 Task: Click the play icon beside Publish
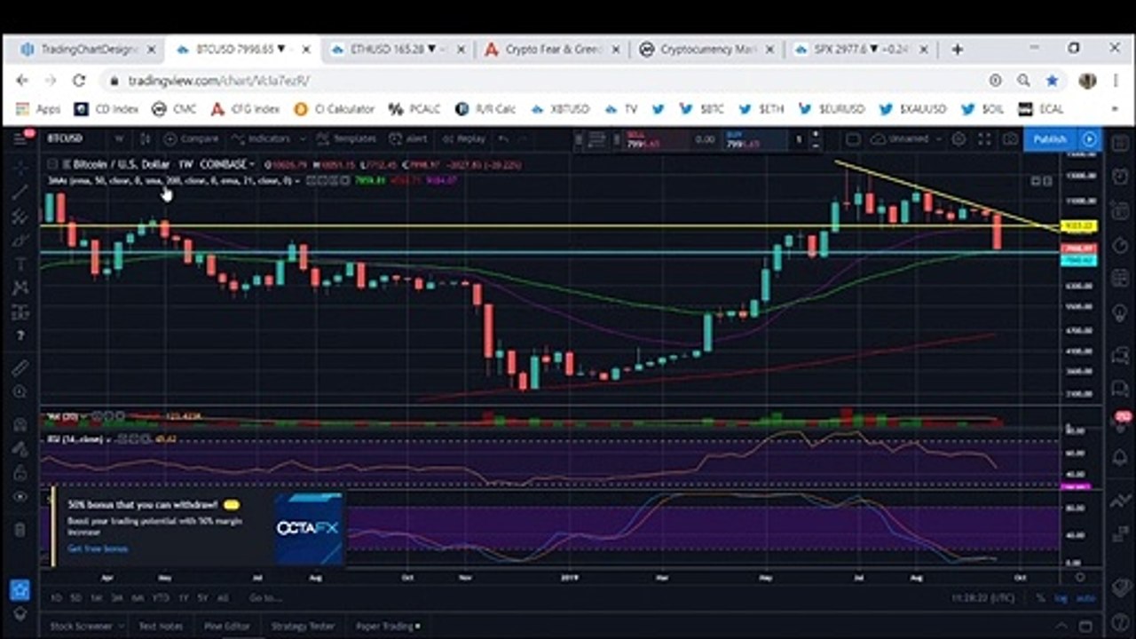[x=1090, y=139]
